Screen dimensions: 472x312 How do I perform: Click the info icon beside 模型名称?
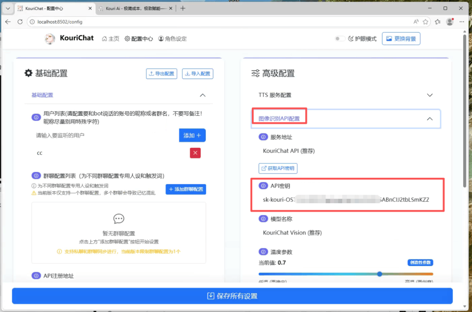pyautogui.click(x=263, y=219)
